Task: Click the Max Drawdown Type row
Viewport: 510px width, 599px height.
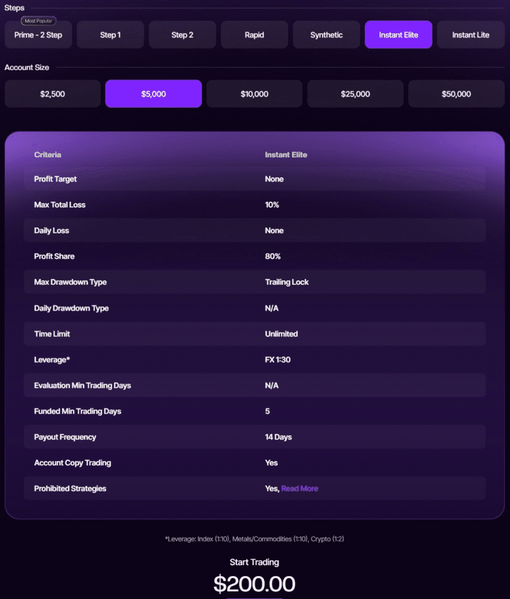Action: coord(254,282)
